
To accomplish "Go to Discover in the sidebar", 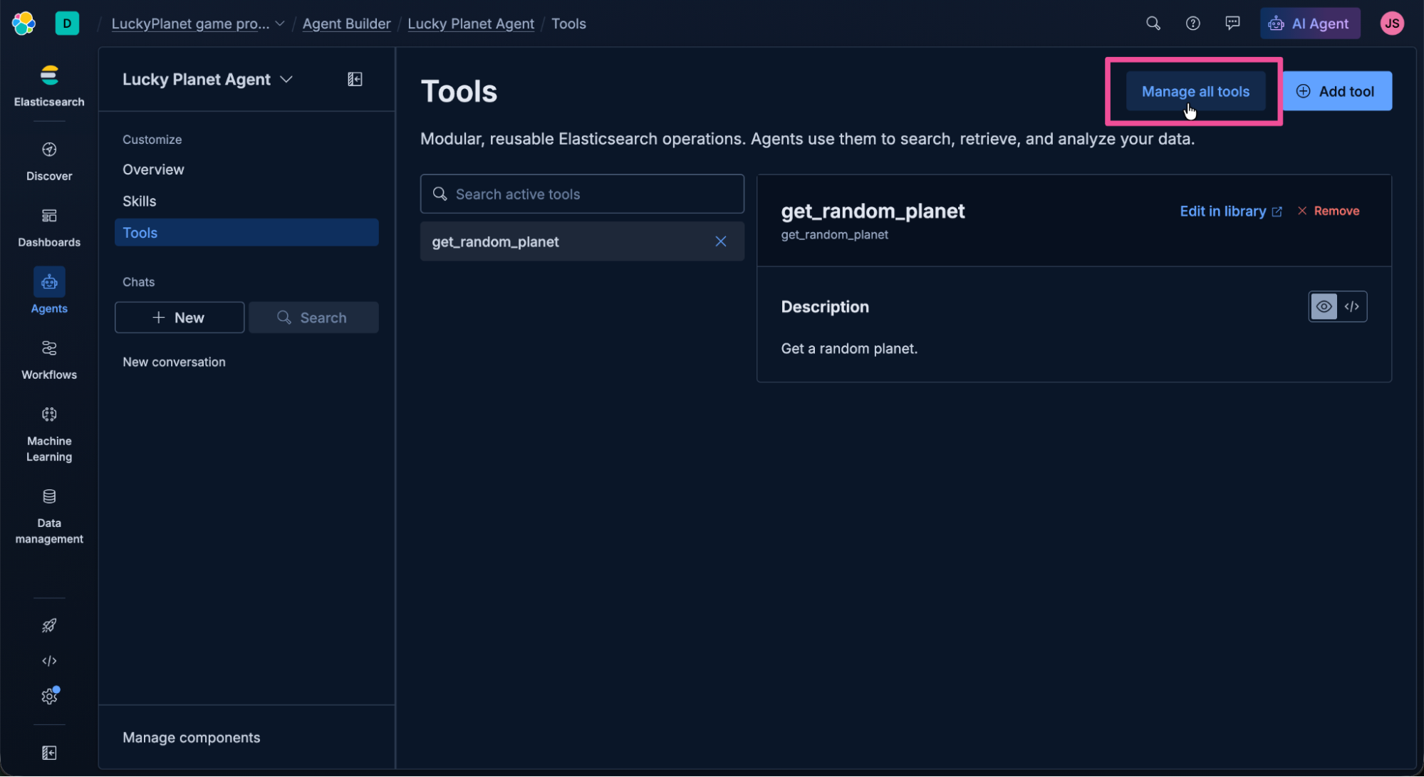I will (49, 162).
